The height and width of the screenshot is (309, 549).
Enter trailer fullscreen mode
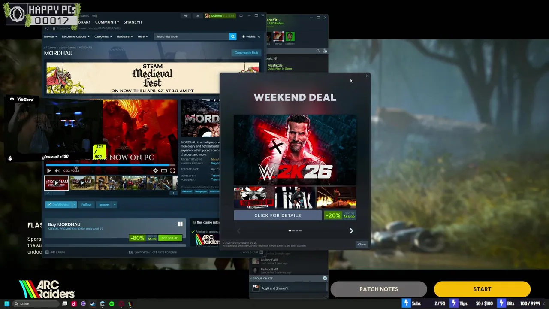pyautogui.click(x=172, y=170)
